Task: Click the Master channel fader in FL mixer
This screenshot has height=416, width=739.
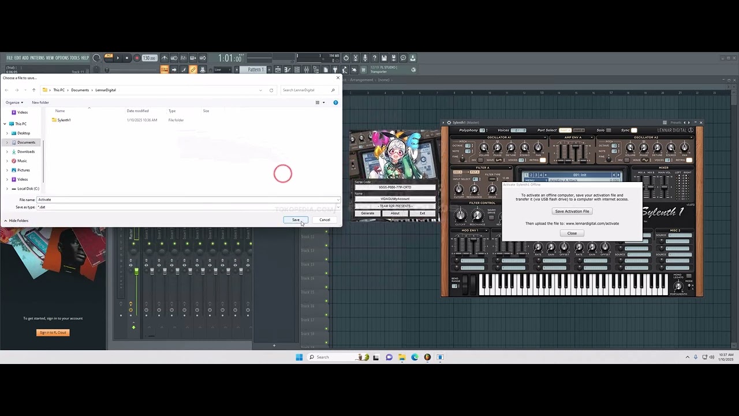Action: [137, 271]
